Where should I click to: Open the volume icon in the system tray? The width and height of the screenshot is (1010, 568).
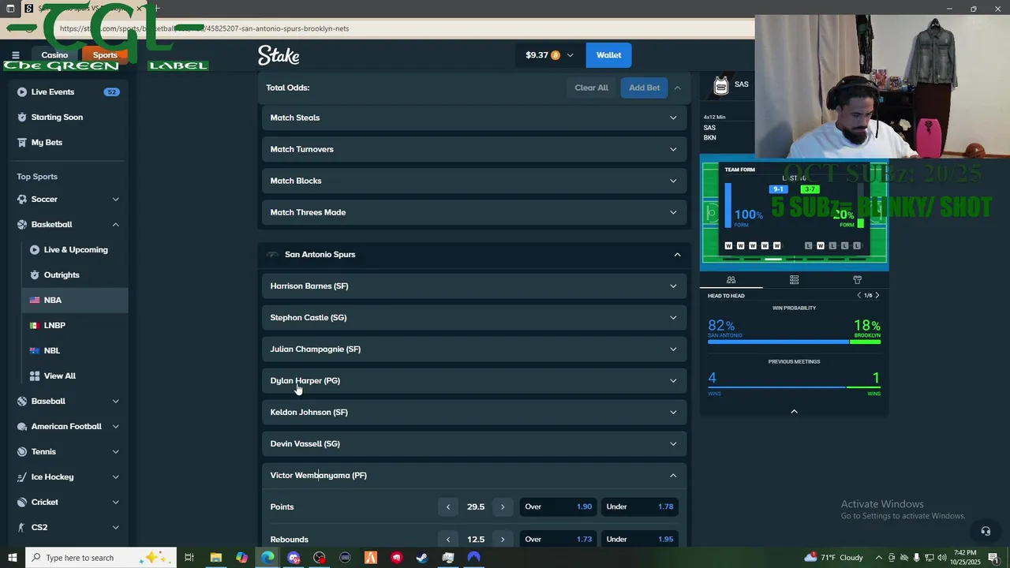(942, 558)
